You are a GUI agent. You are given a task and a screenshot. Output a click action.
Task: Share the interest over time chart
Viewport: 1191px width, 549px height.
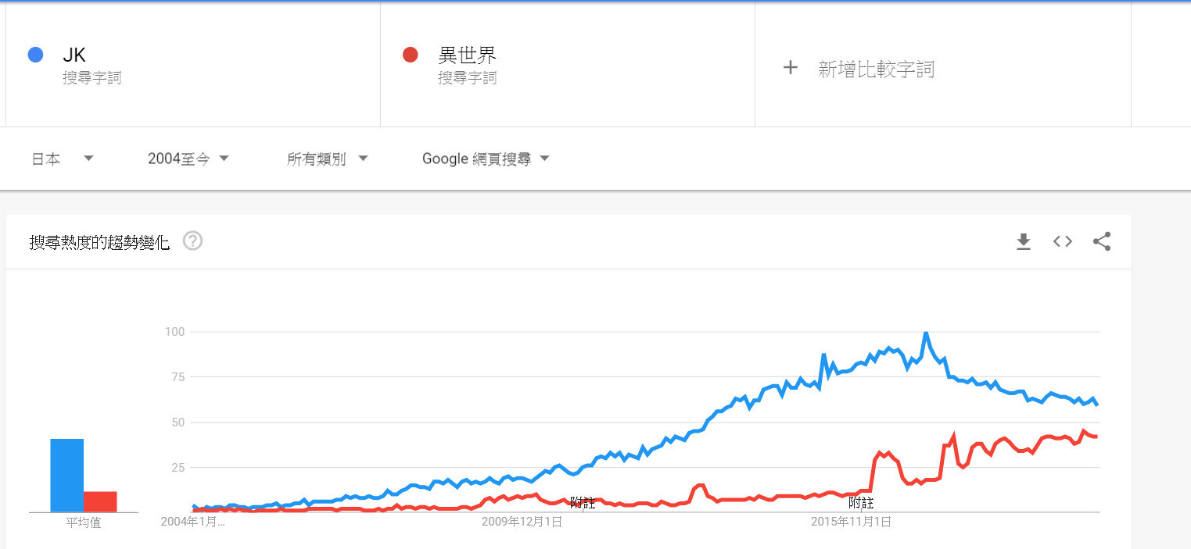coord(1101,242)
